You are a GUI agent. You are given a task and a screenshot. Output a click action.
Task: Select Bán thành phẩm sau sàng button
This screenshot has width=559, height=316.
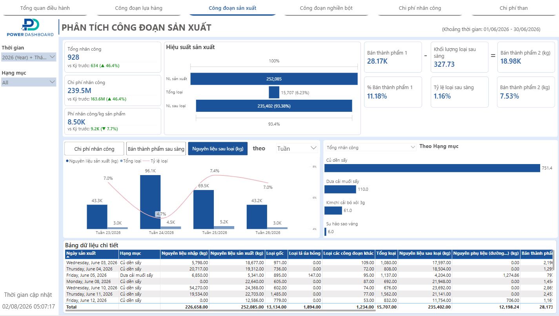(156, 149)
